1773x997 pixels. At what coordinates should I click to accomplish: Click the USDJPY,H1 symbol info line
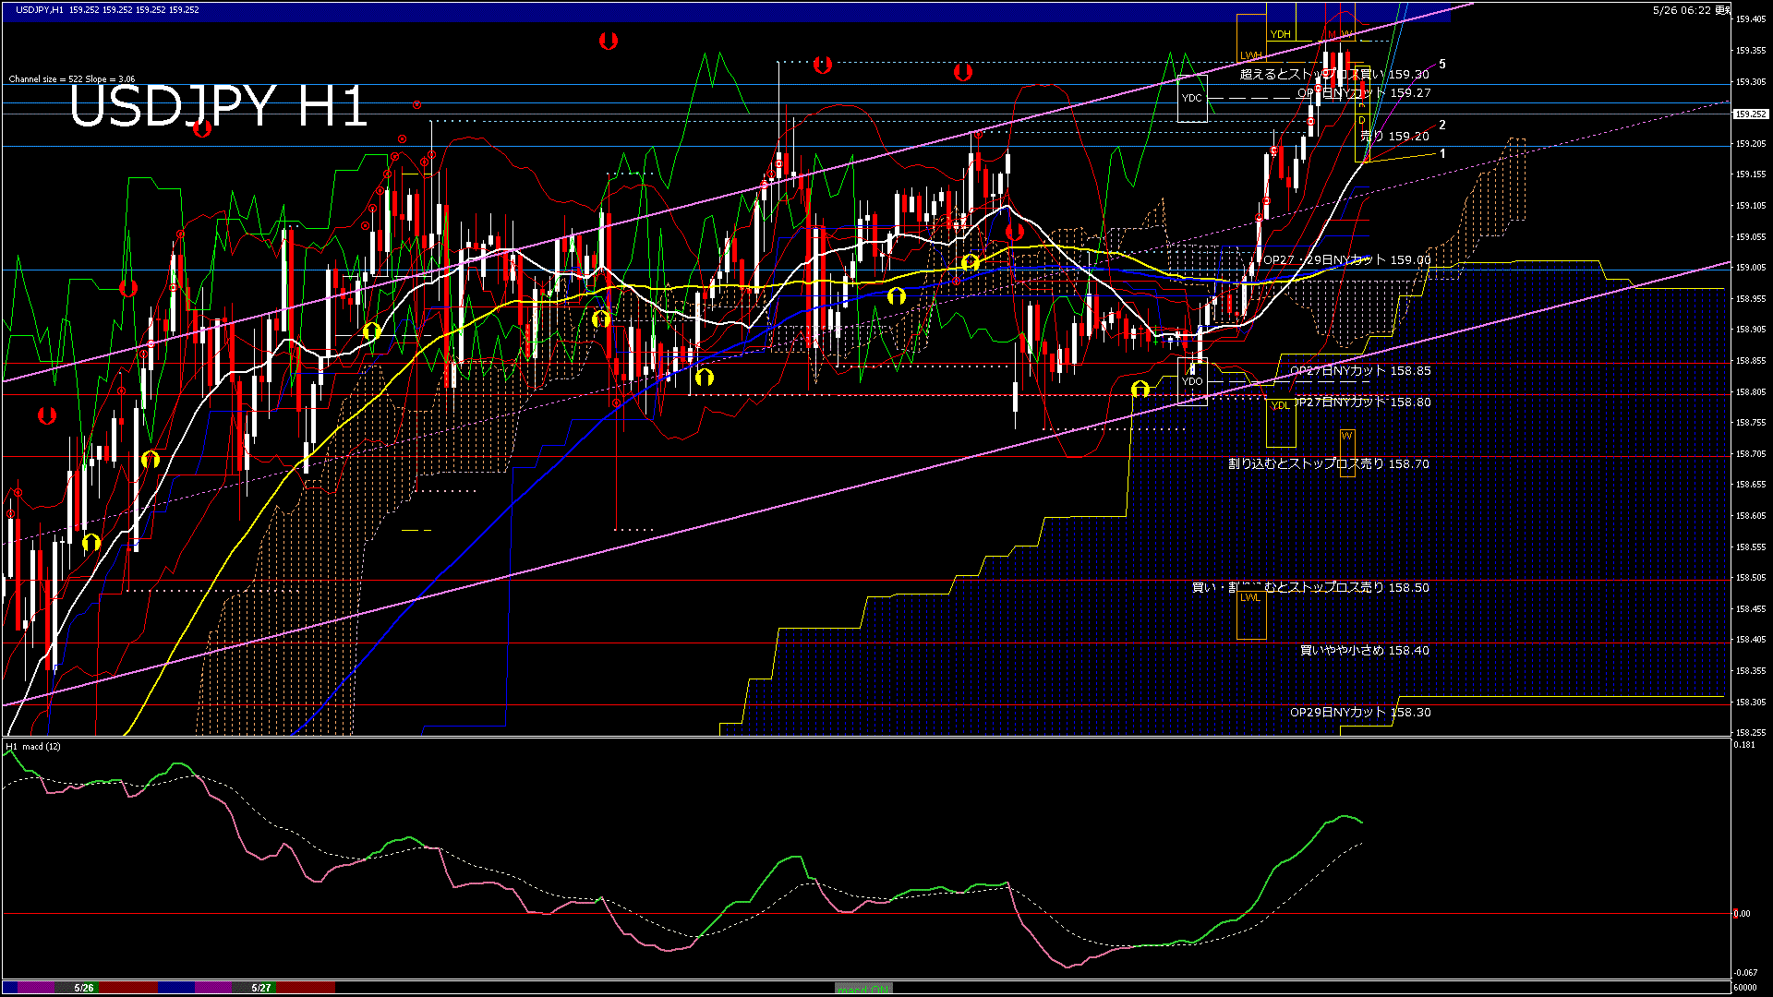click(107, 9)
